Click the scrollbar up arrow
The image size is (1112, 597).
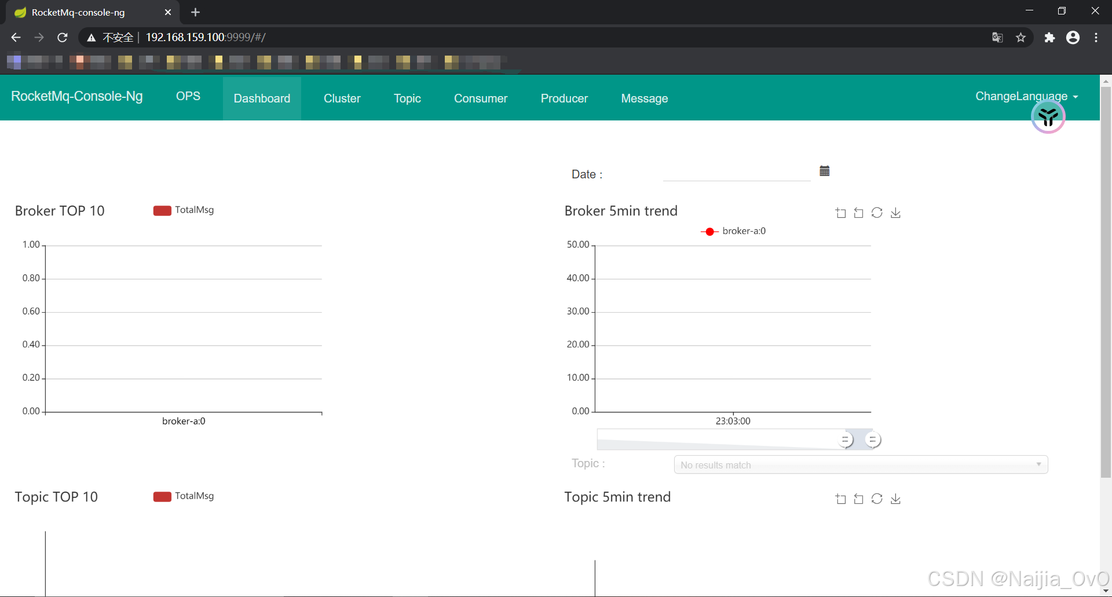pyautogui.click(x=1106, y=80)
